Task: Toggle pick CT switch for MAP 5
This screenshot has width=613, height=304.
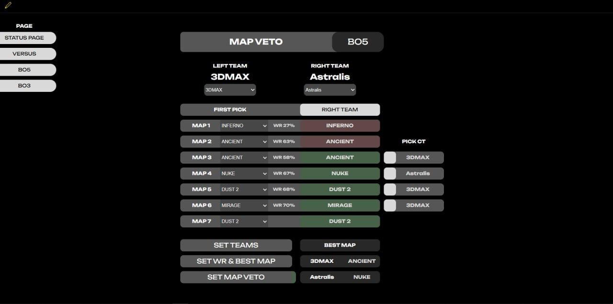Action: (390, 190)
